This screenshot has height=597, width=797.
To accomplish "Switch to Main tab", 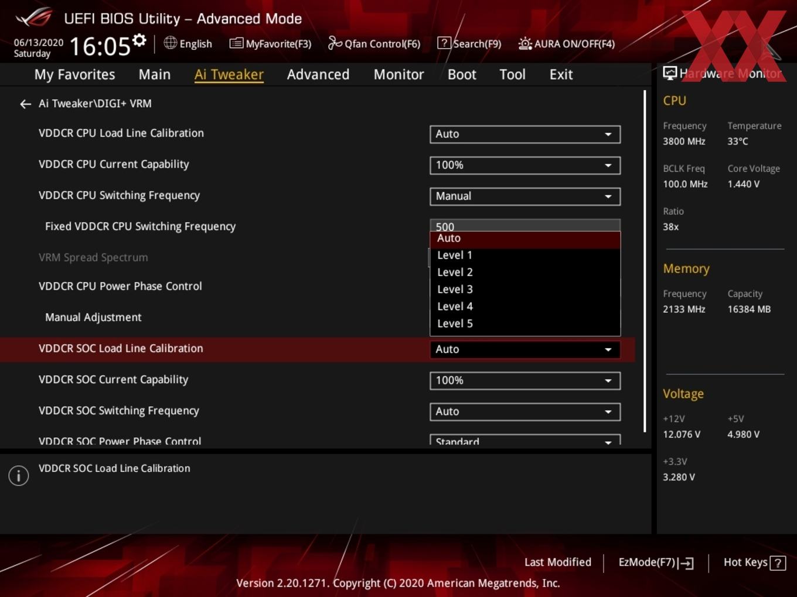I will (x=155, y=74).
